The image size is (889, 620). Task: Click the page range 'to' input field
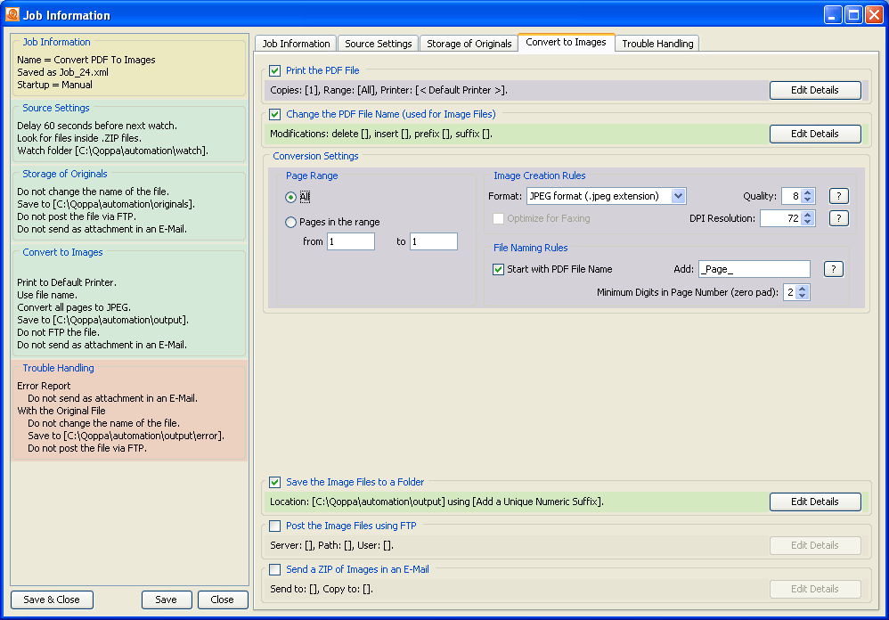point(434,241)
